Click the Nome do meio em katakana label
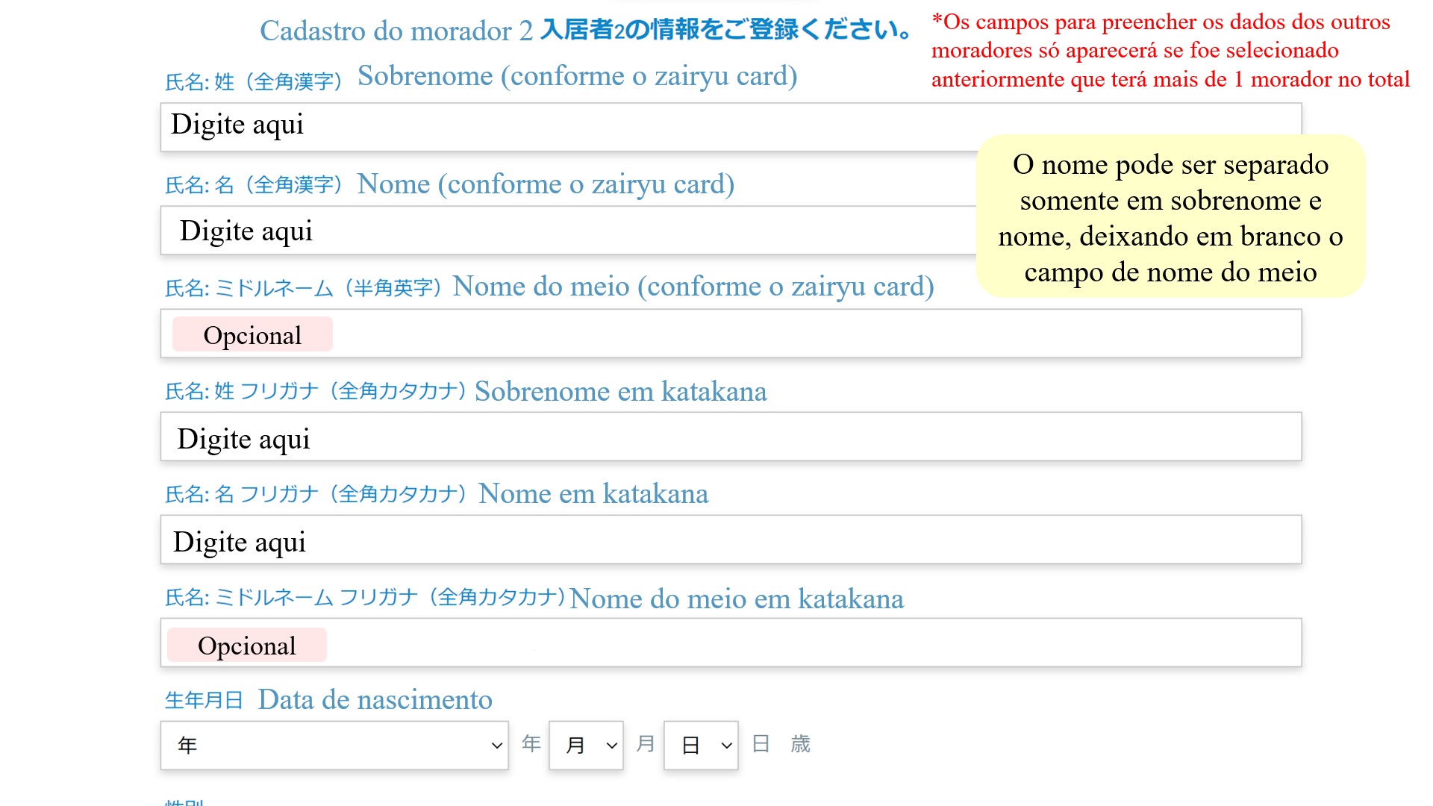 tap(736, 599)
